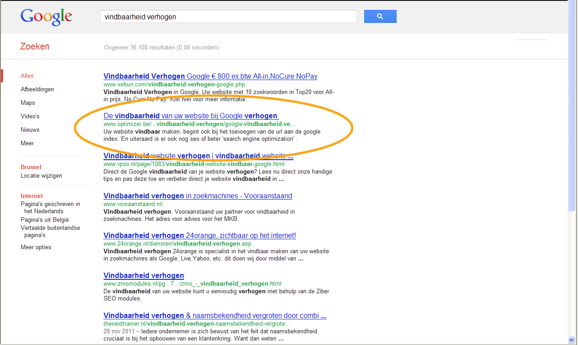This screenshot has height=345, width=578.
Task: Select the Alles filter
Action: click(27, 76)
